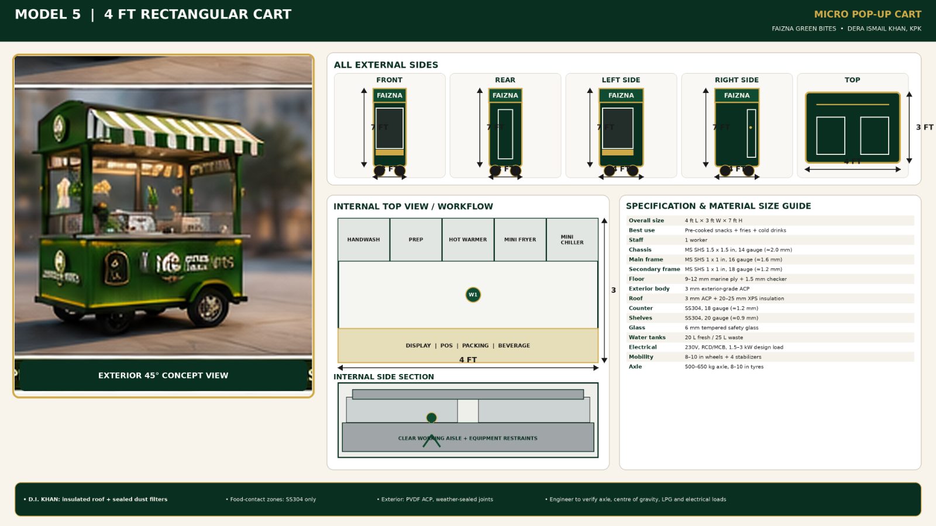Click the Roof insulation specification row
The height and width of the screenshot is (526, 936).
tap(770, 299)
